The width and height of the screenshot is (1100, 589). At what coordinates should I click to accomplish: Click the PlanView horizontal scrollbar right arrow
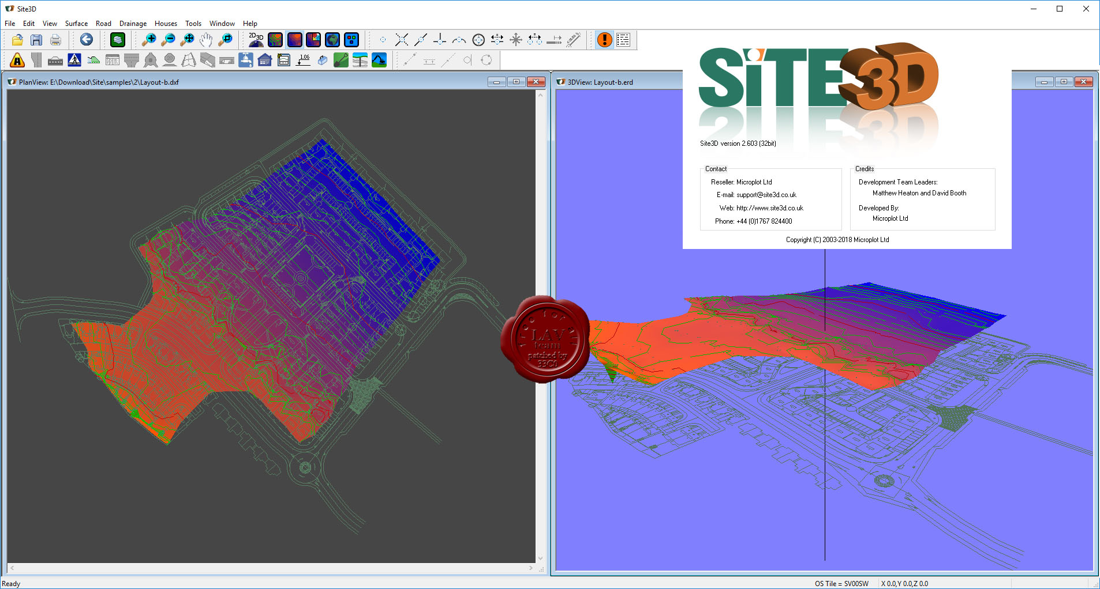coord(531,568)
